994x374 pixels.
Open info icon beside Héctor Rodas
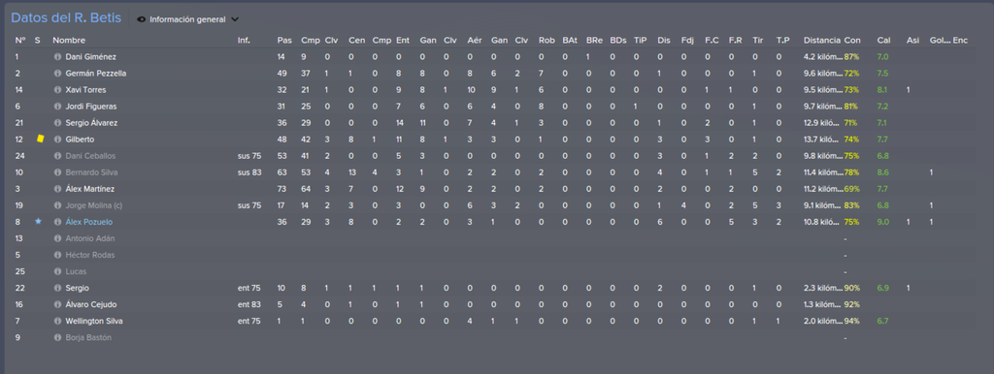tap(57, 255)
